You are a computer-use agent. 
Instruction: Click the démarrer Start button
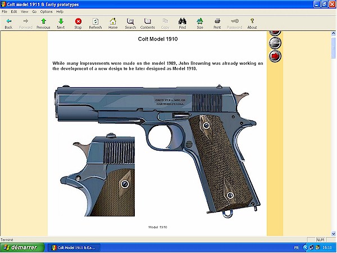pyautogui.click(x=22, y=247)
